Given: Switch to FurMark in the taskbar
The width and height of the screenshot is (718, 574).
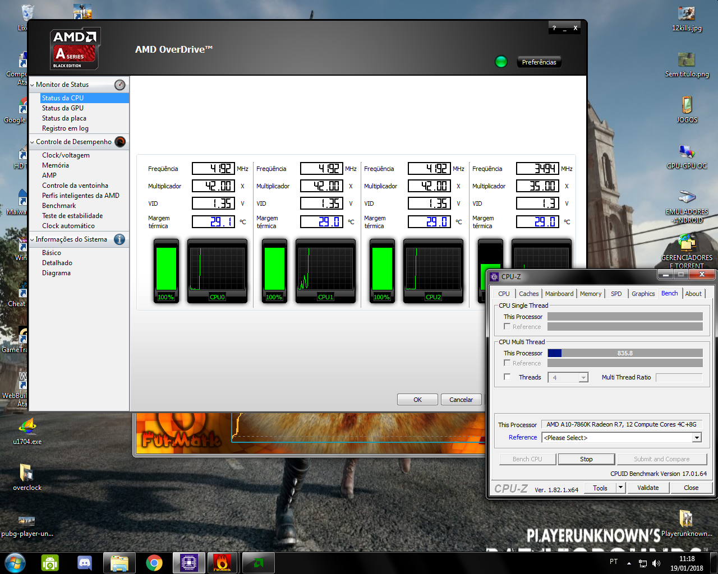Looking at the screenshot, I should (222, 563).
